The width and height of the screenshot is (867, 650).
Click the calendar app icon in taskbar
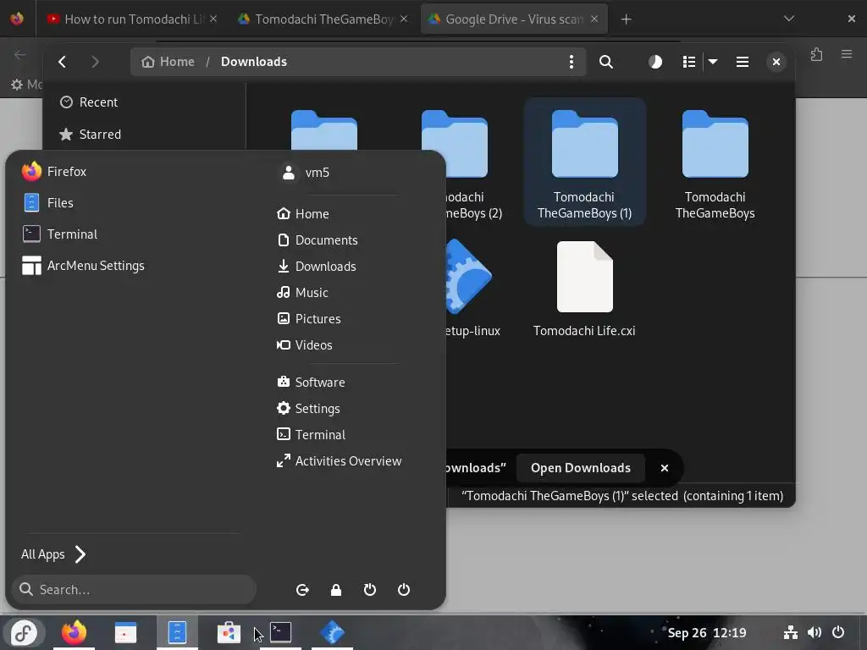coord(125,633)
